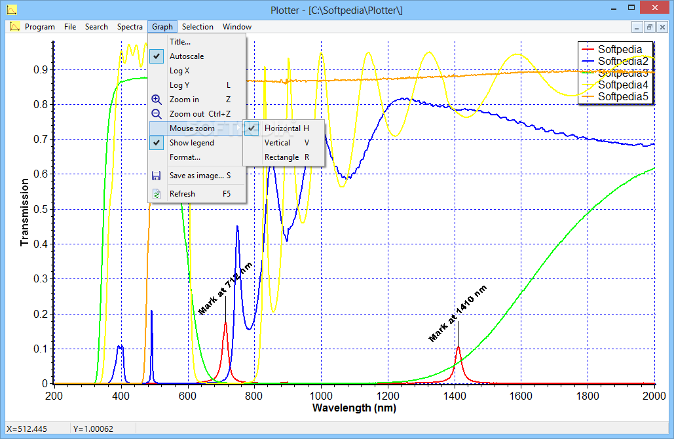This screenshot has width=674, height=439.
Task: Choose Title... from Graph menu
Action: click(x=197, y=42)
